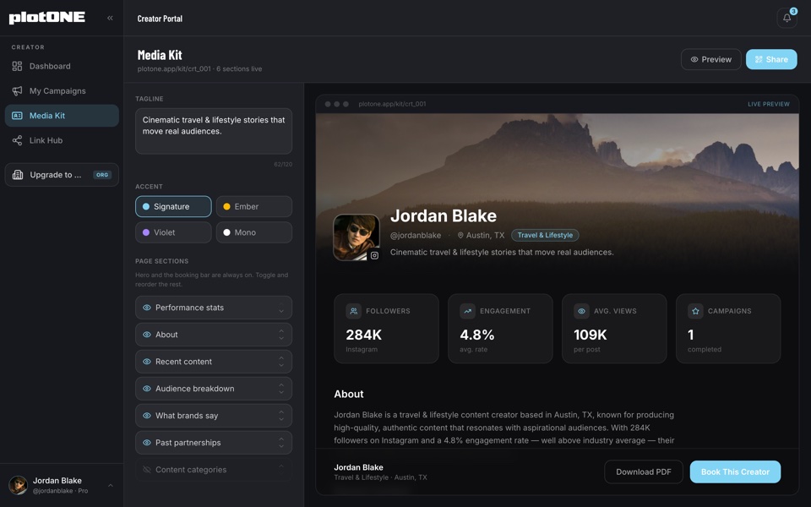Move the About section down

click(x=281, y=338)
